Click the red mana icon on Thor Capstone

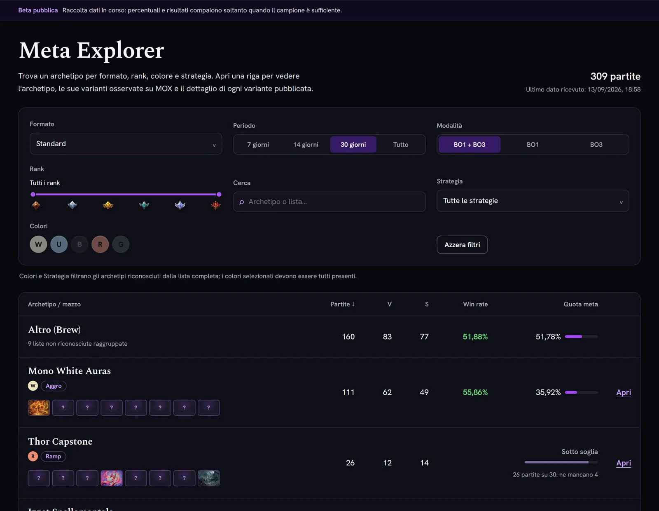33,456
